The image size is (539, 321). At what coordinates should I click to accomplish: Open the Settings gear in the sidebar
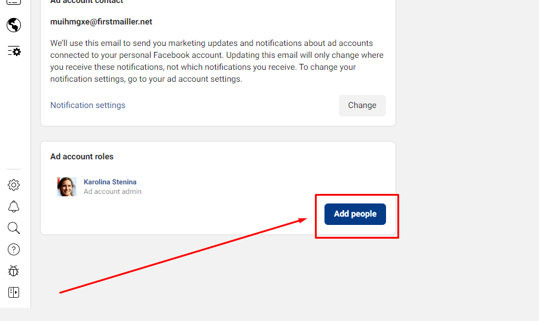(14, 185)
